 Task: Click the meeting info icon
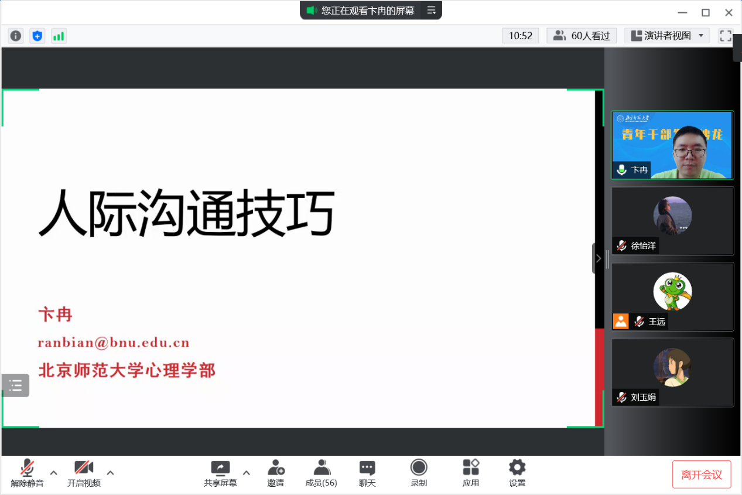tap(16, 36)
